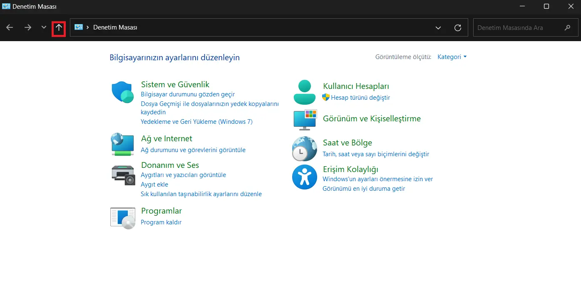
Task: Focus the Denetim Masasında Ara search box
Action: [x=526, y=28]
